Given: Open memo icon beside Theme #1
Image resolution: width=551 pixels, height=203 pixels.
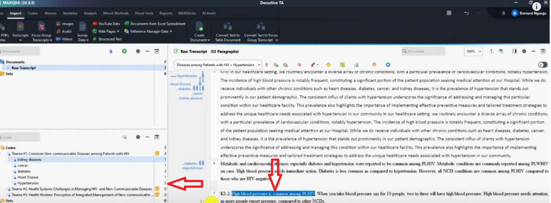Looking at the screenshot, I should (158, 154).
